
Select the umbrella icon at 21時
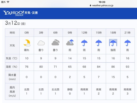click(128, 43)
